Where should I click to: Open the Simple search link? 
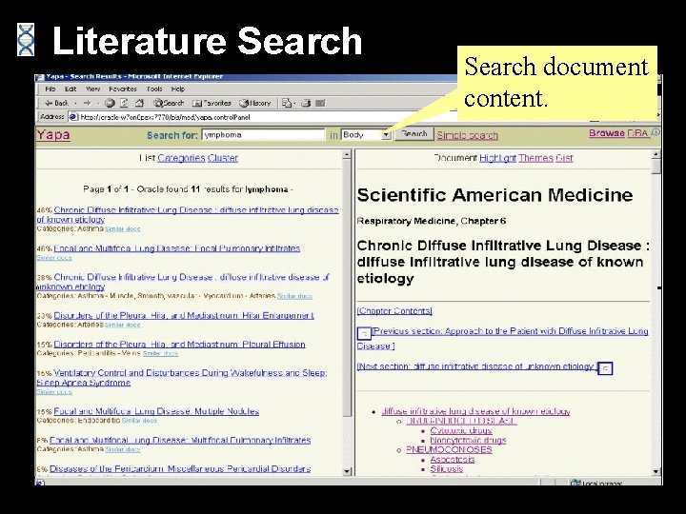point(467,135)
